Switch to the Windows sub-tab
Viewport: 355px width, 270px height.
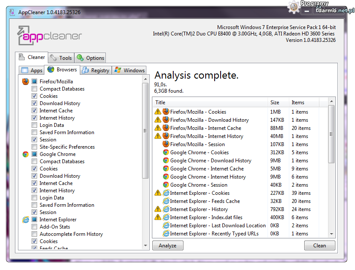pyautogui.click(x=130, y=70)
